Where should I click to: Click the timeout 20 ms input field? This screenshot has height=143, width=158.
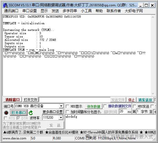pyautogui.click(x=123, y=112)
